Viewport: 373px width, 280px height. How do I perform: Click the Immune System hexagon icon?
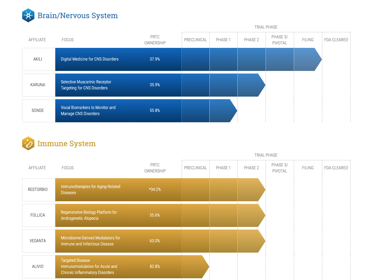[28, 143]
